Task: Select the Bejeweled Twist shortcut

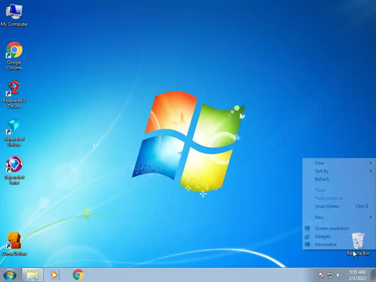Action: 14,170
